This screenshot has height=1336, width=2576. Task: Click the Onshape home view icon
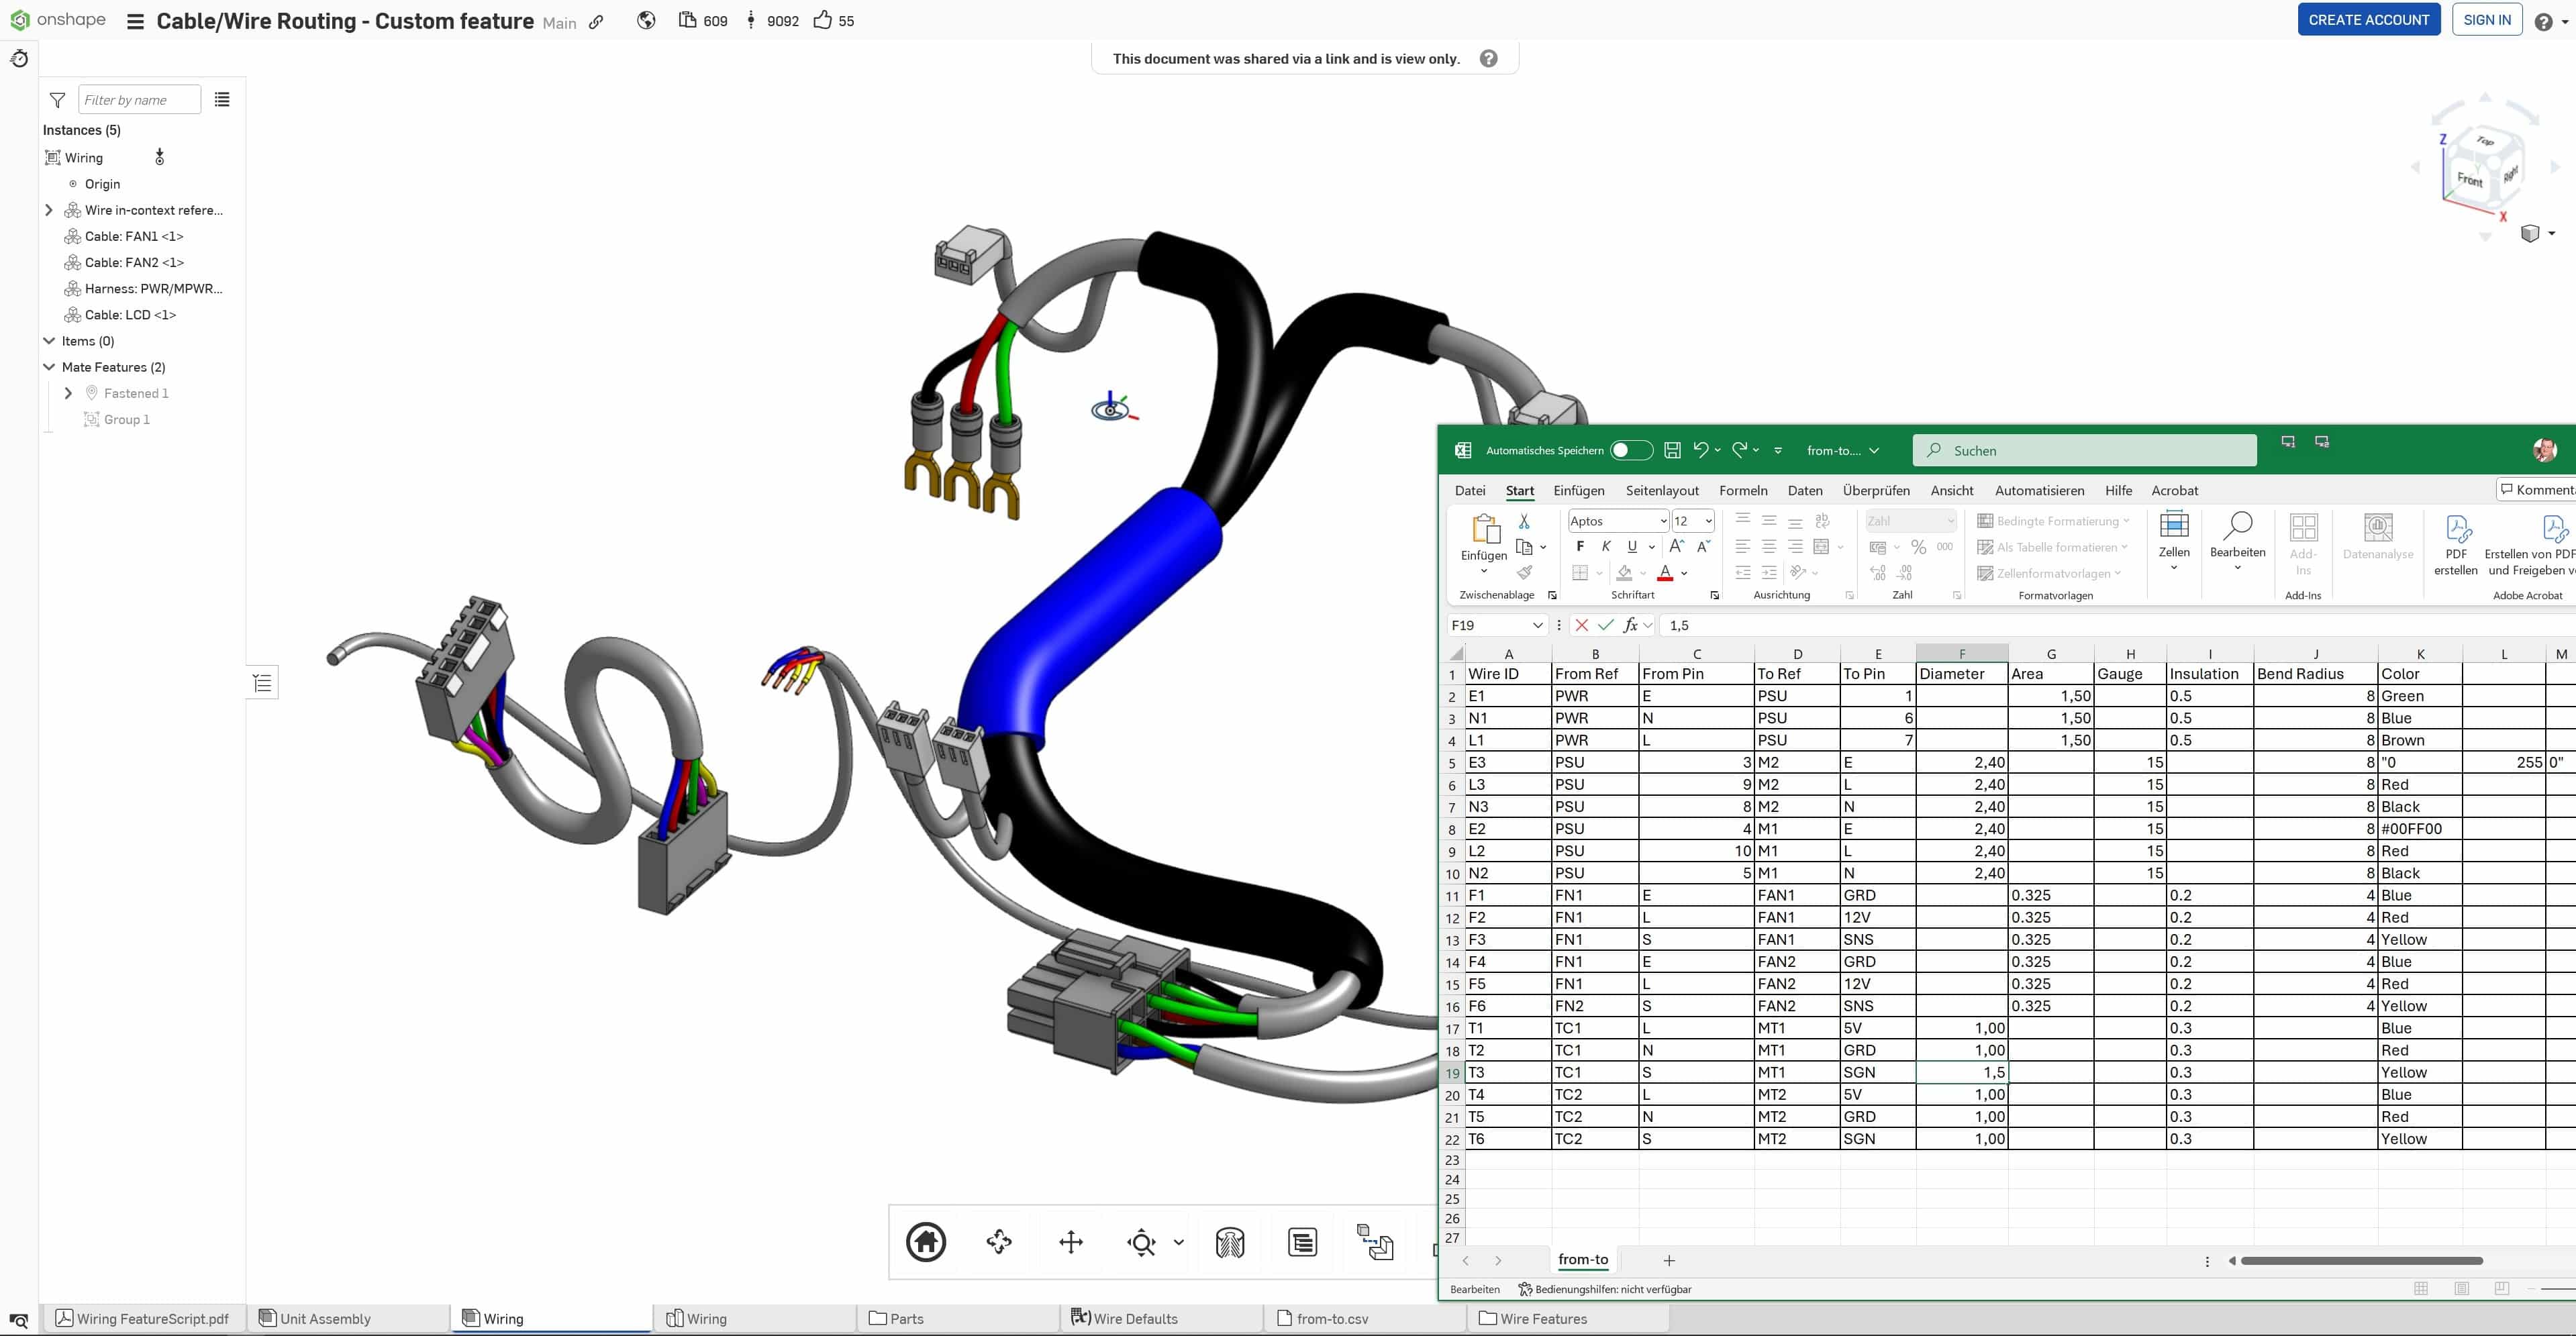pyautogui.click(x=926, y=1242)
